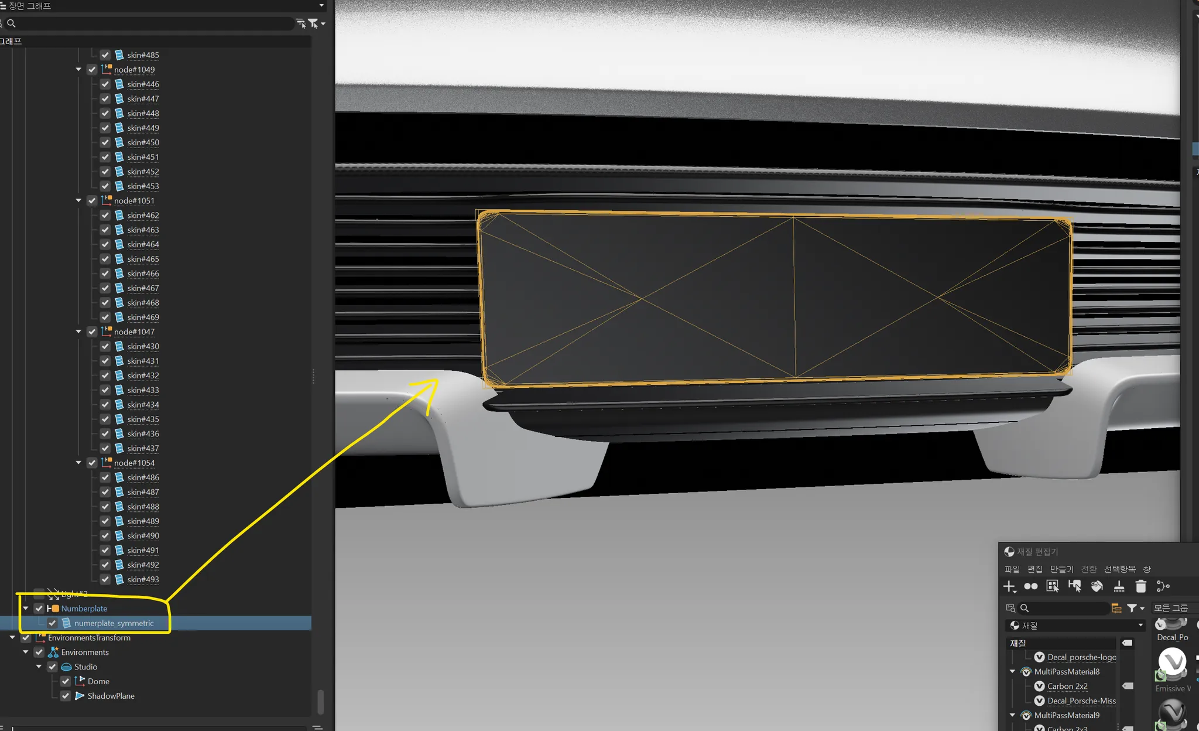Viewport: 1199px width, 731px height.
Task: Open the 파일 menu in material editor
Action: [x=1012, y=569]
